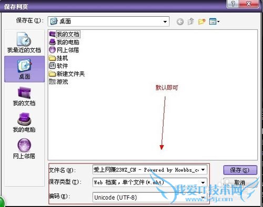
Task: Click the 我的文档 text in the file list
Action: pyautogui.click(x=68, y=34)
